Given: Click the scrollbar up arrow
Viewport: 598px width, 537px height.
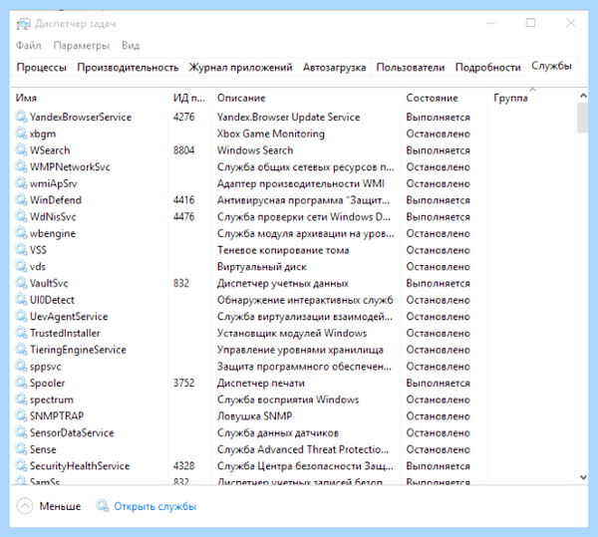Looking at the screenshot, I should click(583, 96).
